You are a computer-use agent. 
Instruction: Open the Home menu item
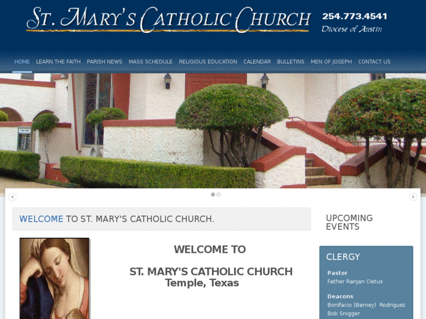point(22,61)
